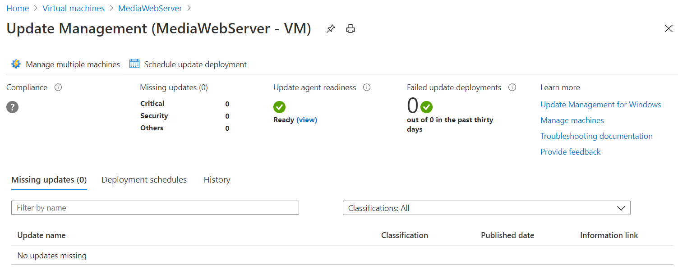The height and width of the screenshot is (275, 678).
Task: Go to Virtual machines breadcrumb
Action: pyautogui.click(x=74, y=9)
